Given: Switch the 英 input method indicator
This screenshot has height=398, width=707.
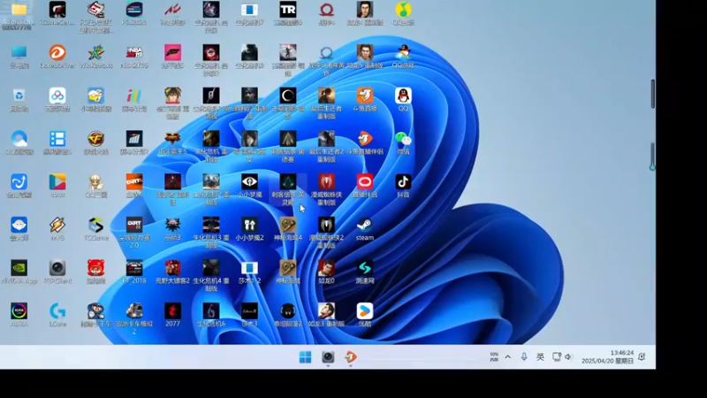Looking at the screenshot, I should click(x=540, y=357).
